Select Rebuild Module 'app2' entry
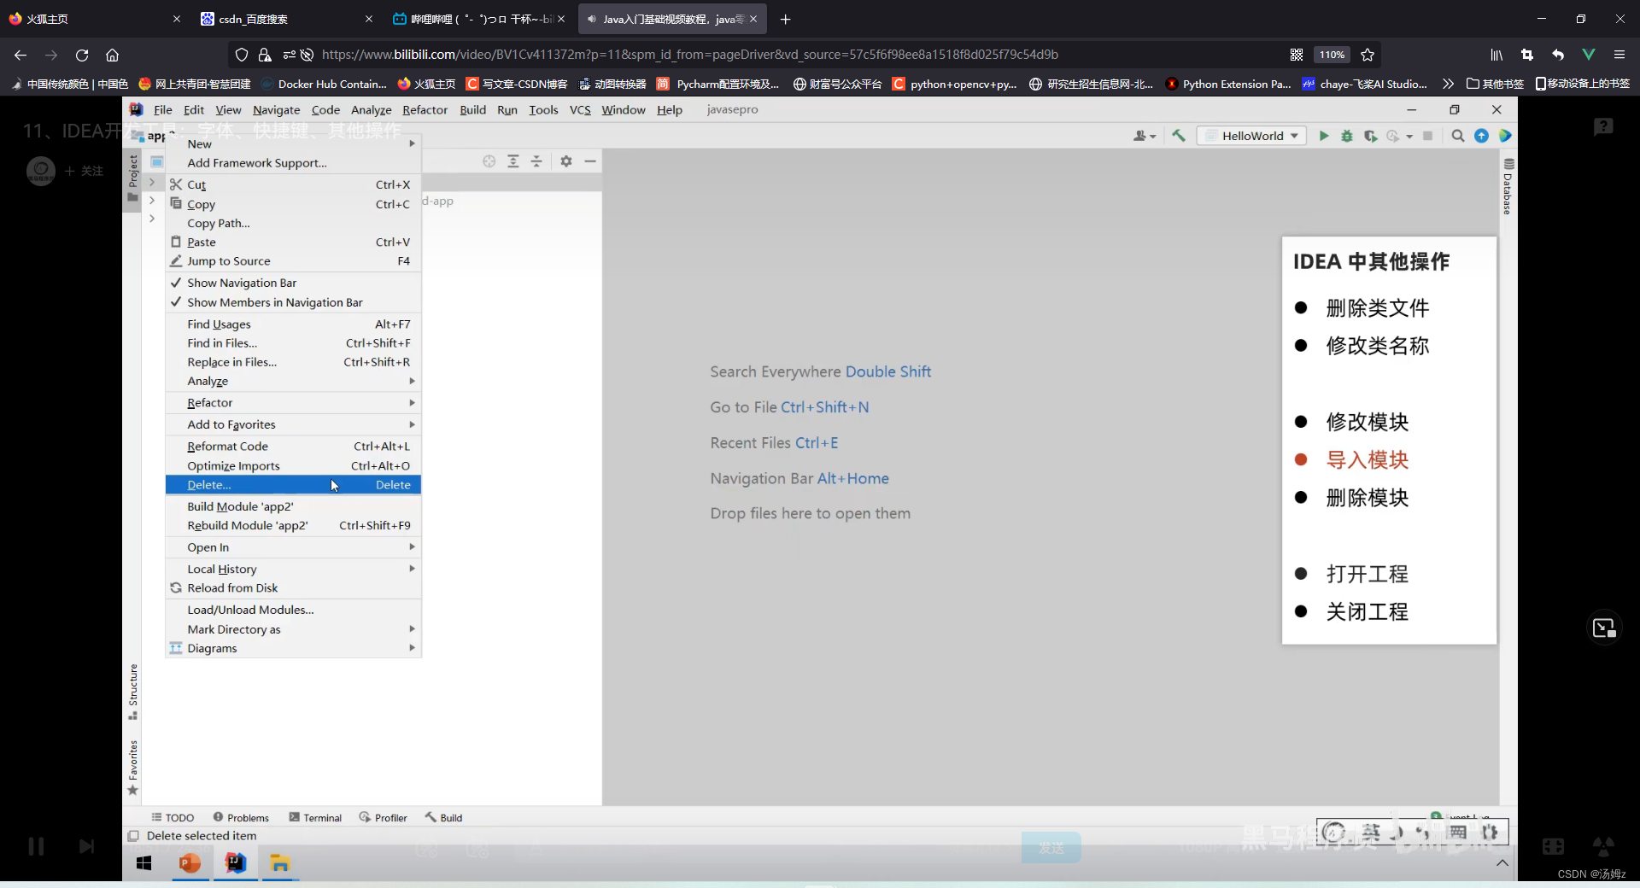This screenshot has width=1640, height=888. 293,525
